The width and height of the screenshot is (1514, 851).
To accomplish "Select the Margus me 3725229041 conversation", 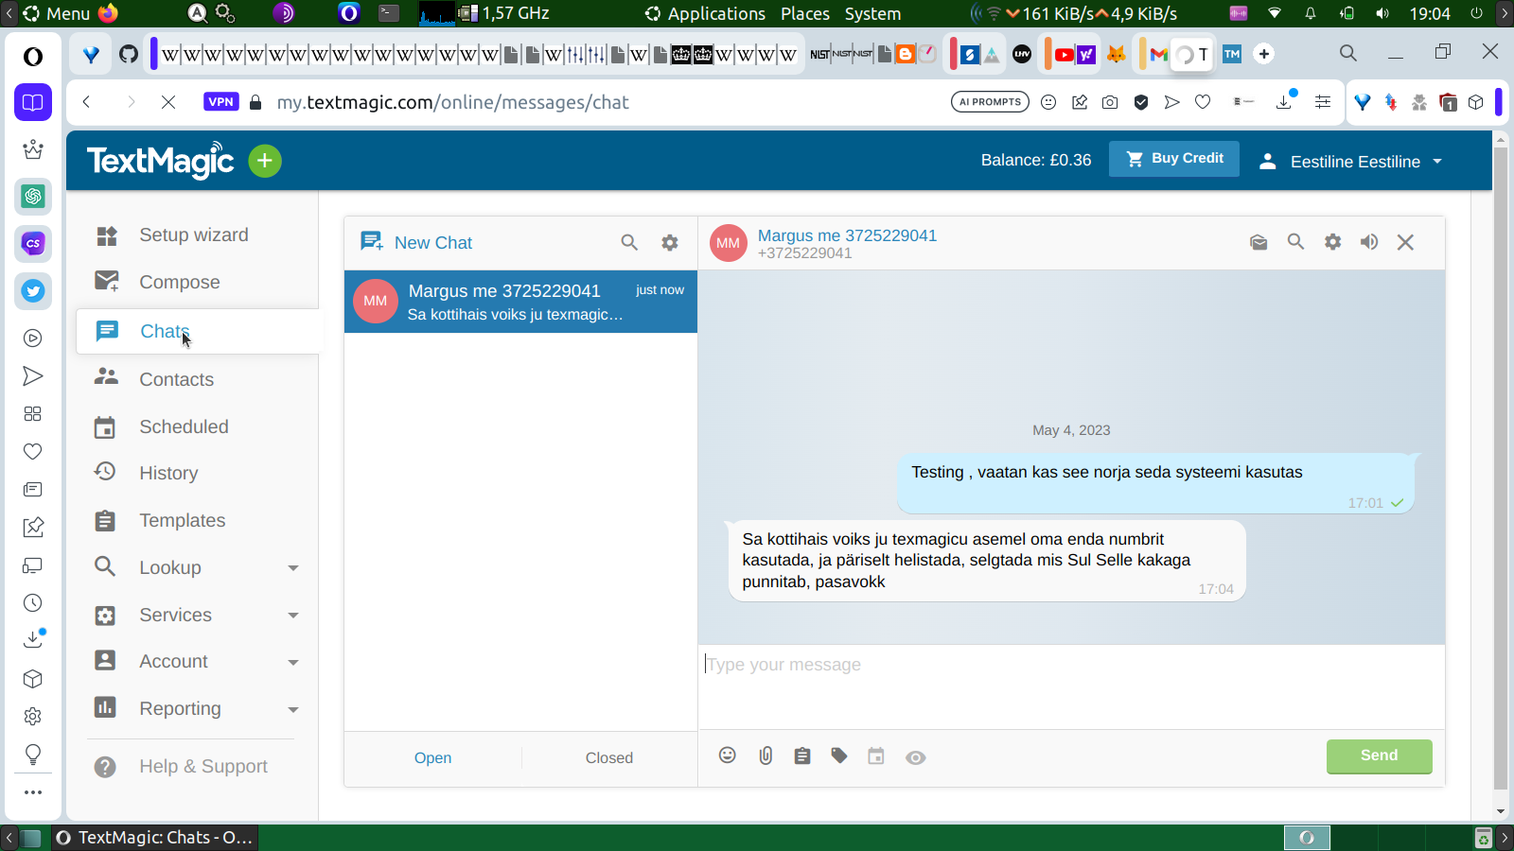I will [x=520, y=302].
